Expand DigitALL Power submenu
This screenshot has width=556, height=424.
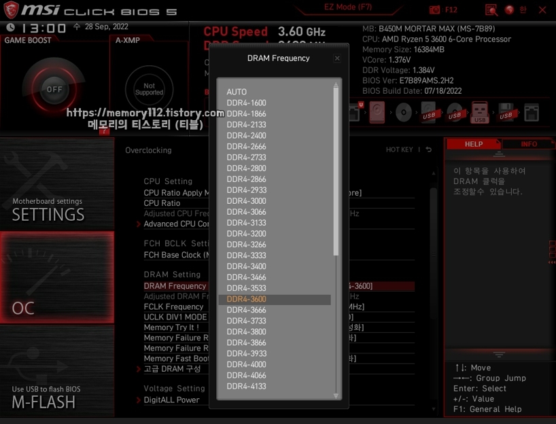(171, 400)
